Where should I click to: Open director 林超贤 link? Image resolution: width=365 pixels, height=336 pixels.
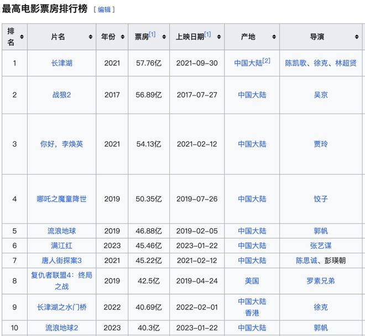pos(346,63)
